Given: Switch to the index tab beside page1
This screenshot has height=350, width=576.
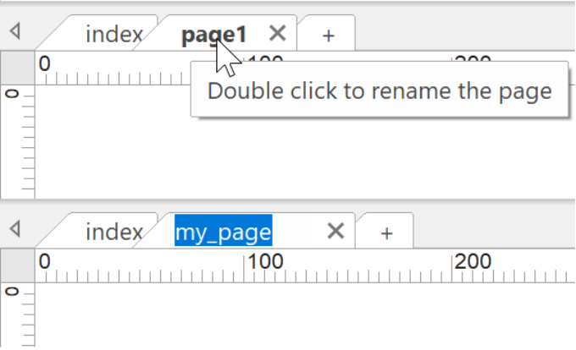Looking at the screenshot, I should [x=114, y=35].
